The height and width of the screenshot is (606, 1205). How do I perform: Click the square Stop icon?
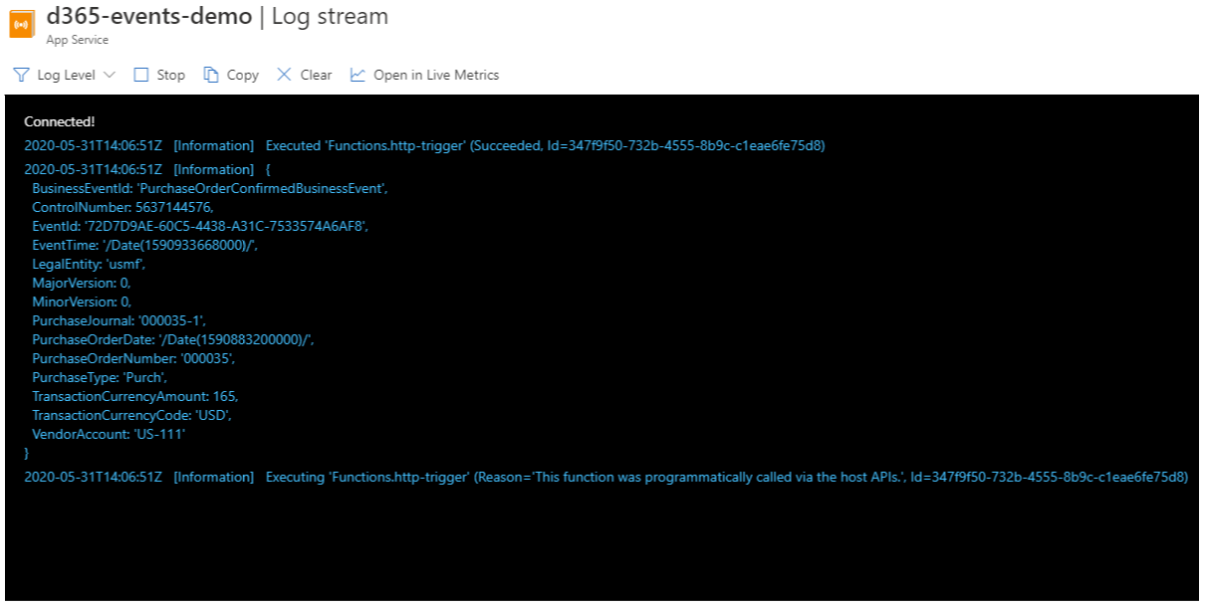pyautogui.click(x=140, y=75)
